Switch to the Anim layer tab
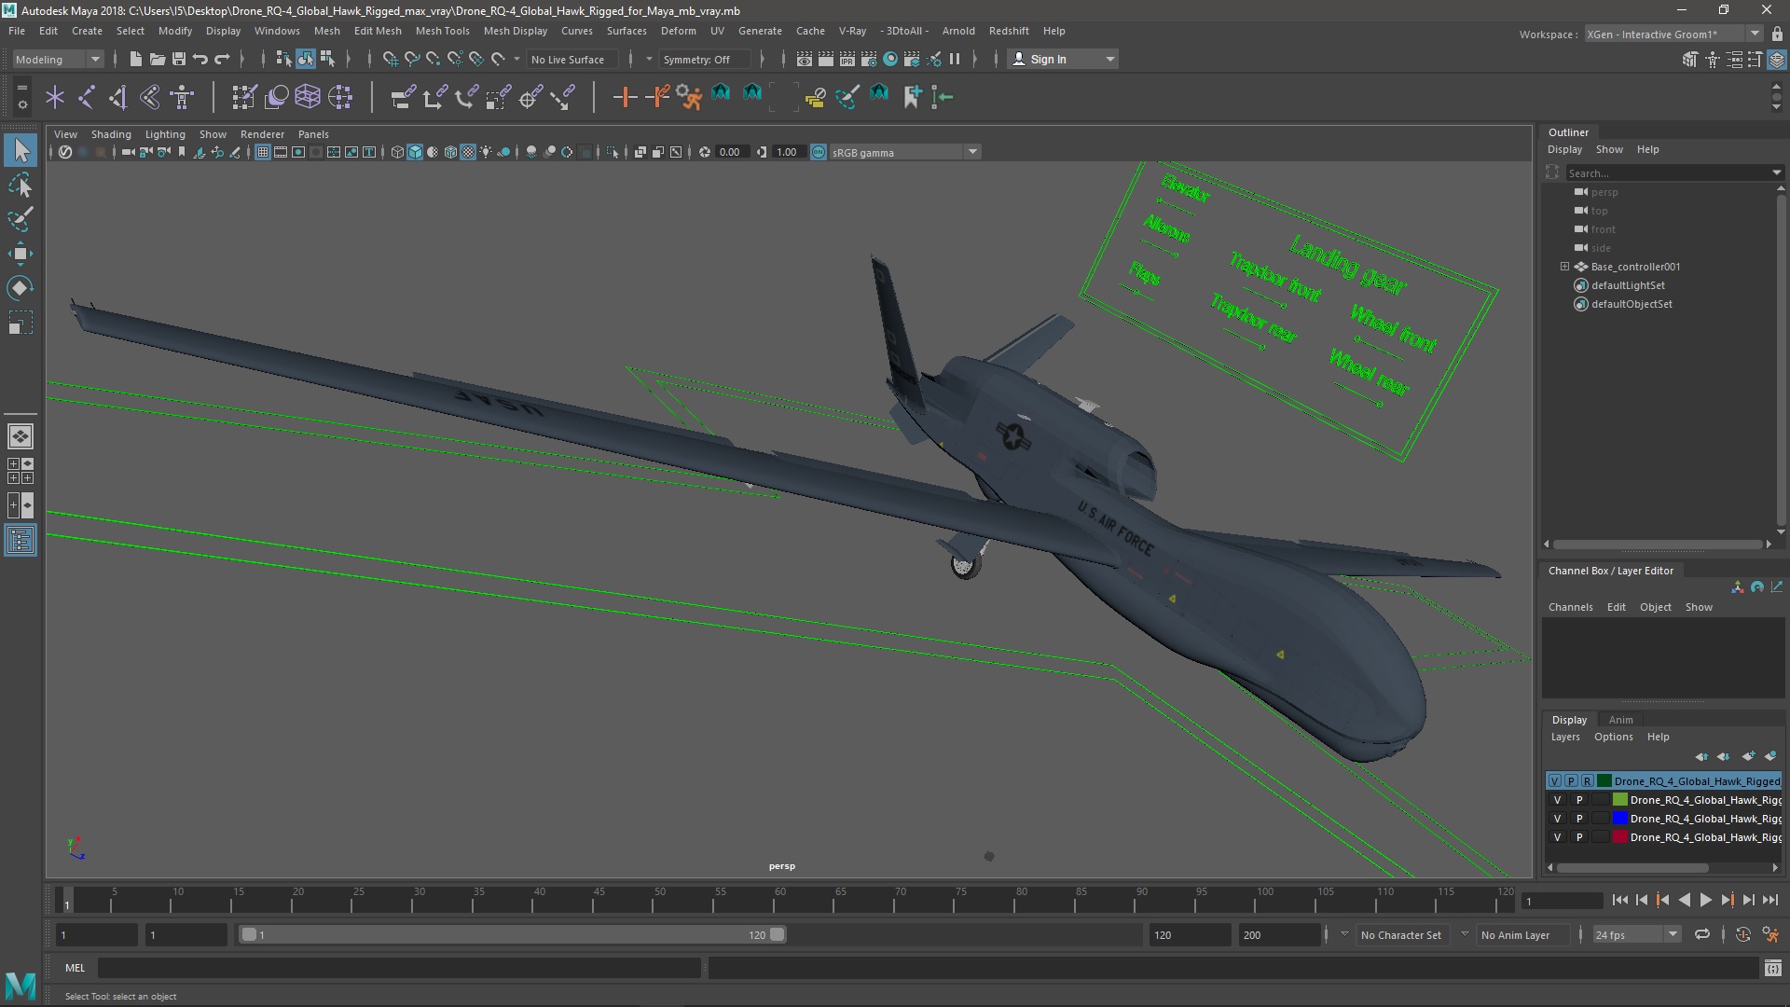1790x1007 pixels. [x=1620, y=720]
